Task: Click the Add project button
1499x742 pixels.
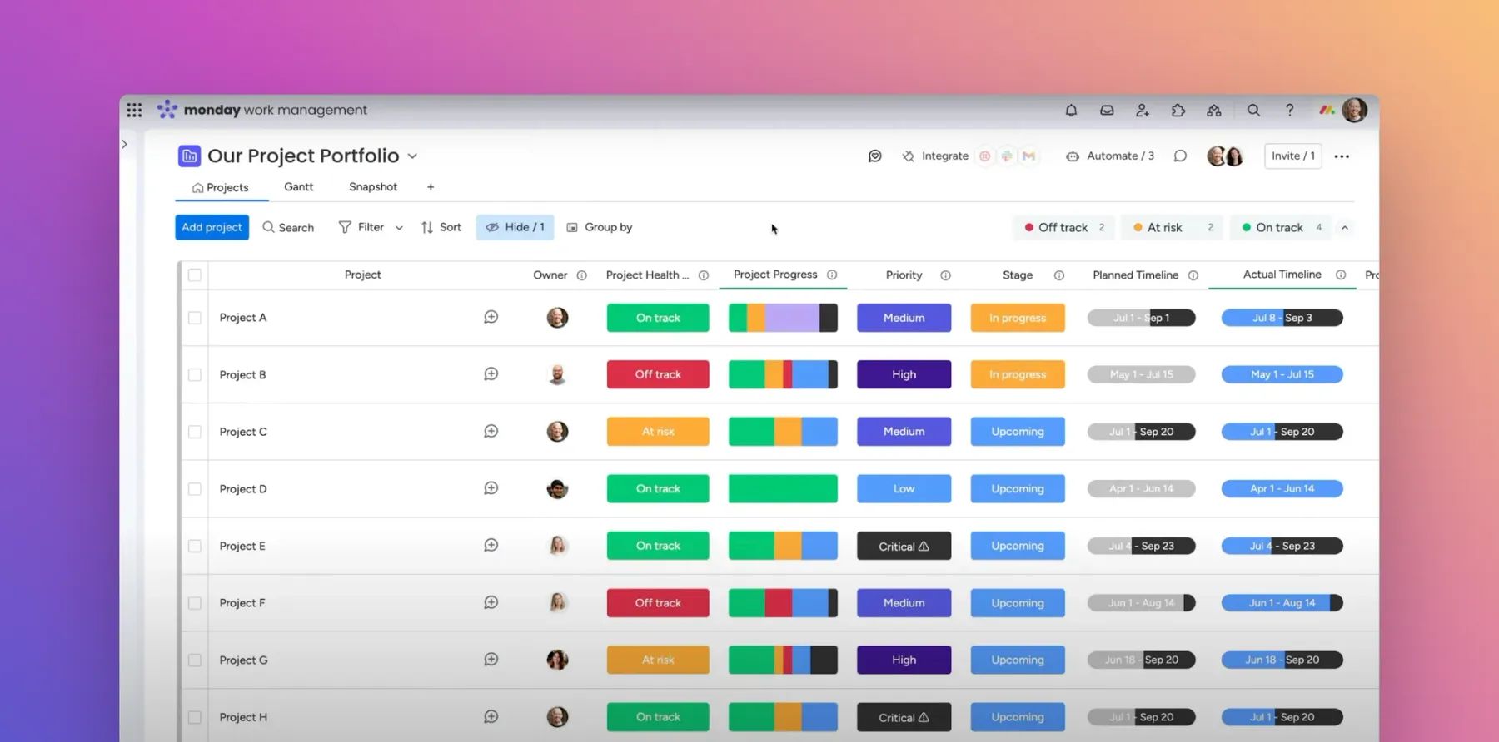Action: 212,227
